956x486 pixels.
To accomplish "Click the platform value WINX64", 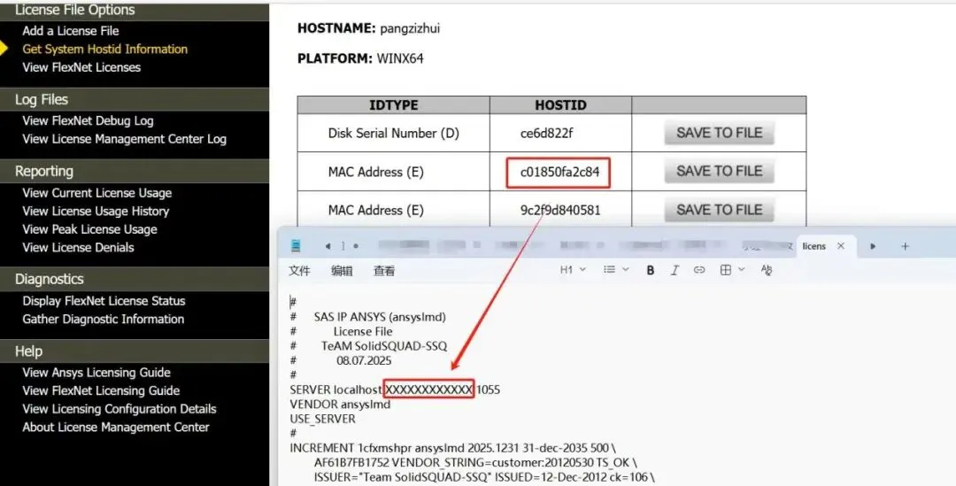I will point(400,59).
